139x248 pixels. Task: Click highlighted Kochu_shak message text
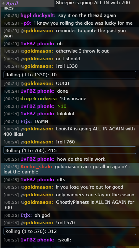(x=67, y=169)
